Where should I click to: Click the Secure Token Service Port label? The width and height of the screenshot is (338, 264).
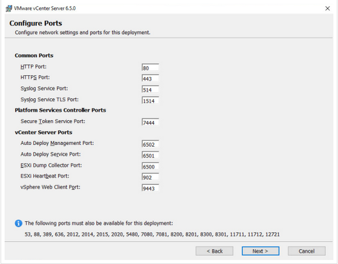(x=53, y=121)
